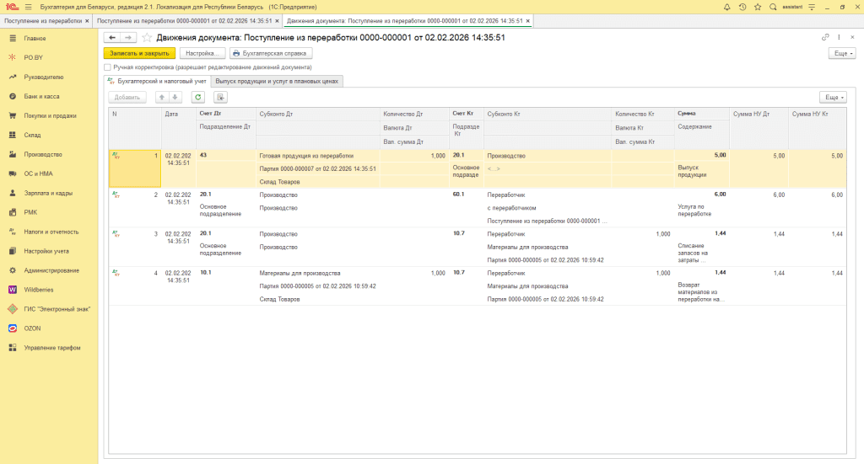The width and height of the screenshot is (864, 464).
Task: Add this document to favorites star
Action: pos(148,37)
